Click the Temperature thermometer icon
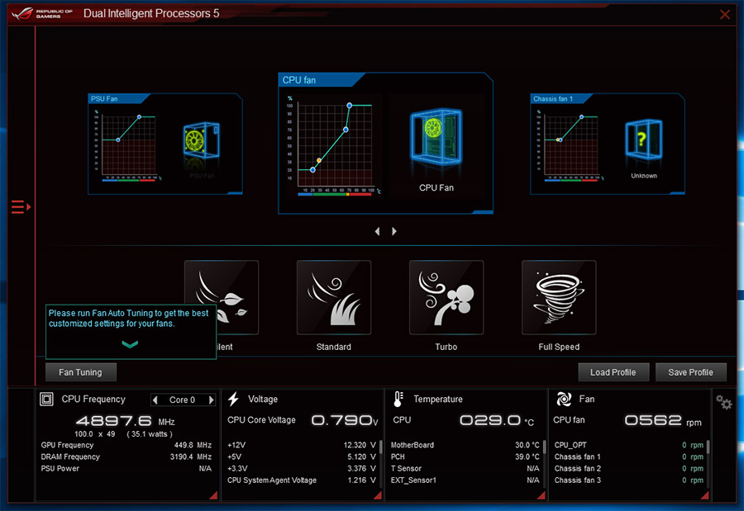 point(398,399)
